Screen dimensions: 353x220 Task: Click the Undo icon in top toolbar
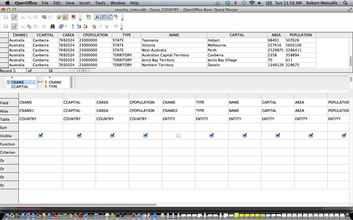[44, 17]
